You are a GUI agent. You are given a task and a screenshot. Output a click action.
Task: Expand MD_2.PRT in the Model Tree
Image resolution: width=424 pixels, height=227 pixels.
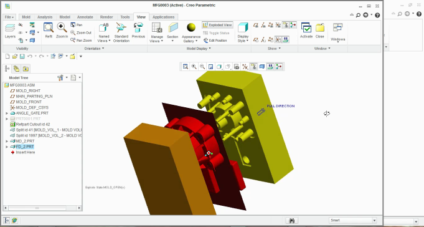point(7,141)
